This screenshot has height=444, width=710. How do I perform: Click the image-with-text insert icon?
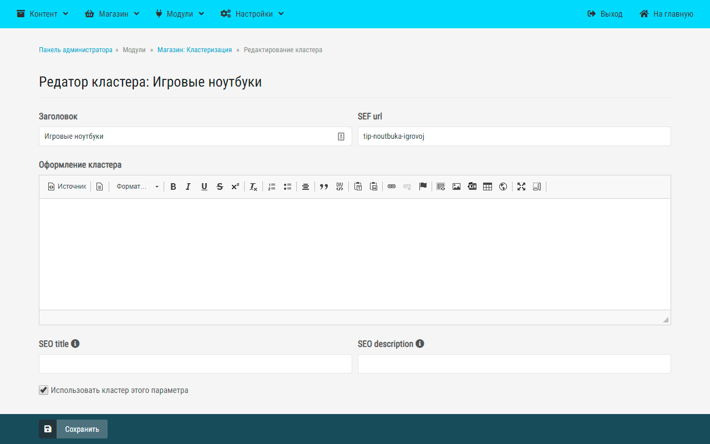[441, 186]
